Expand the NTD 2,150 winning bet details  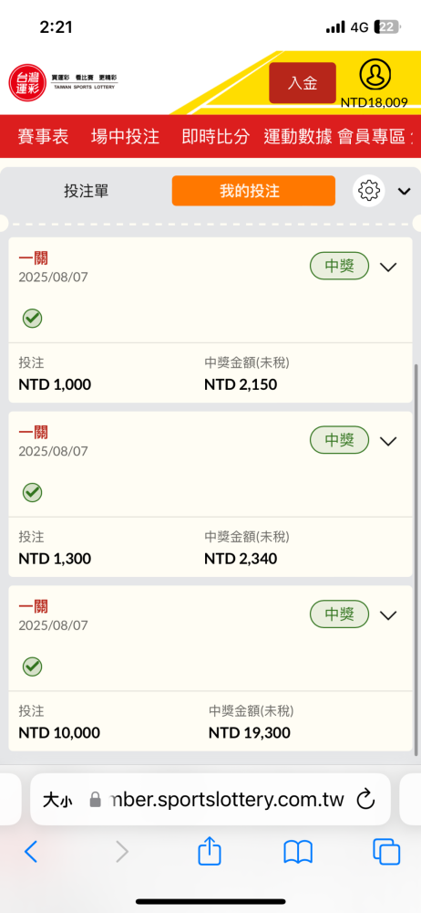click(x=388, y=267)
